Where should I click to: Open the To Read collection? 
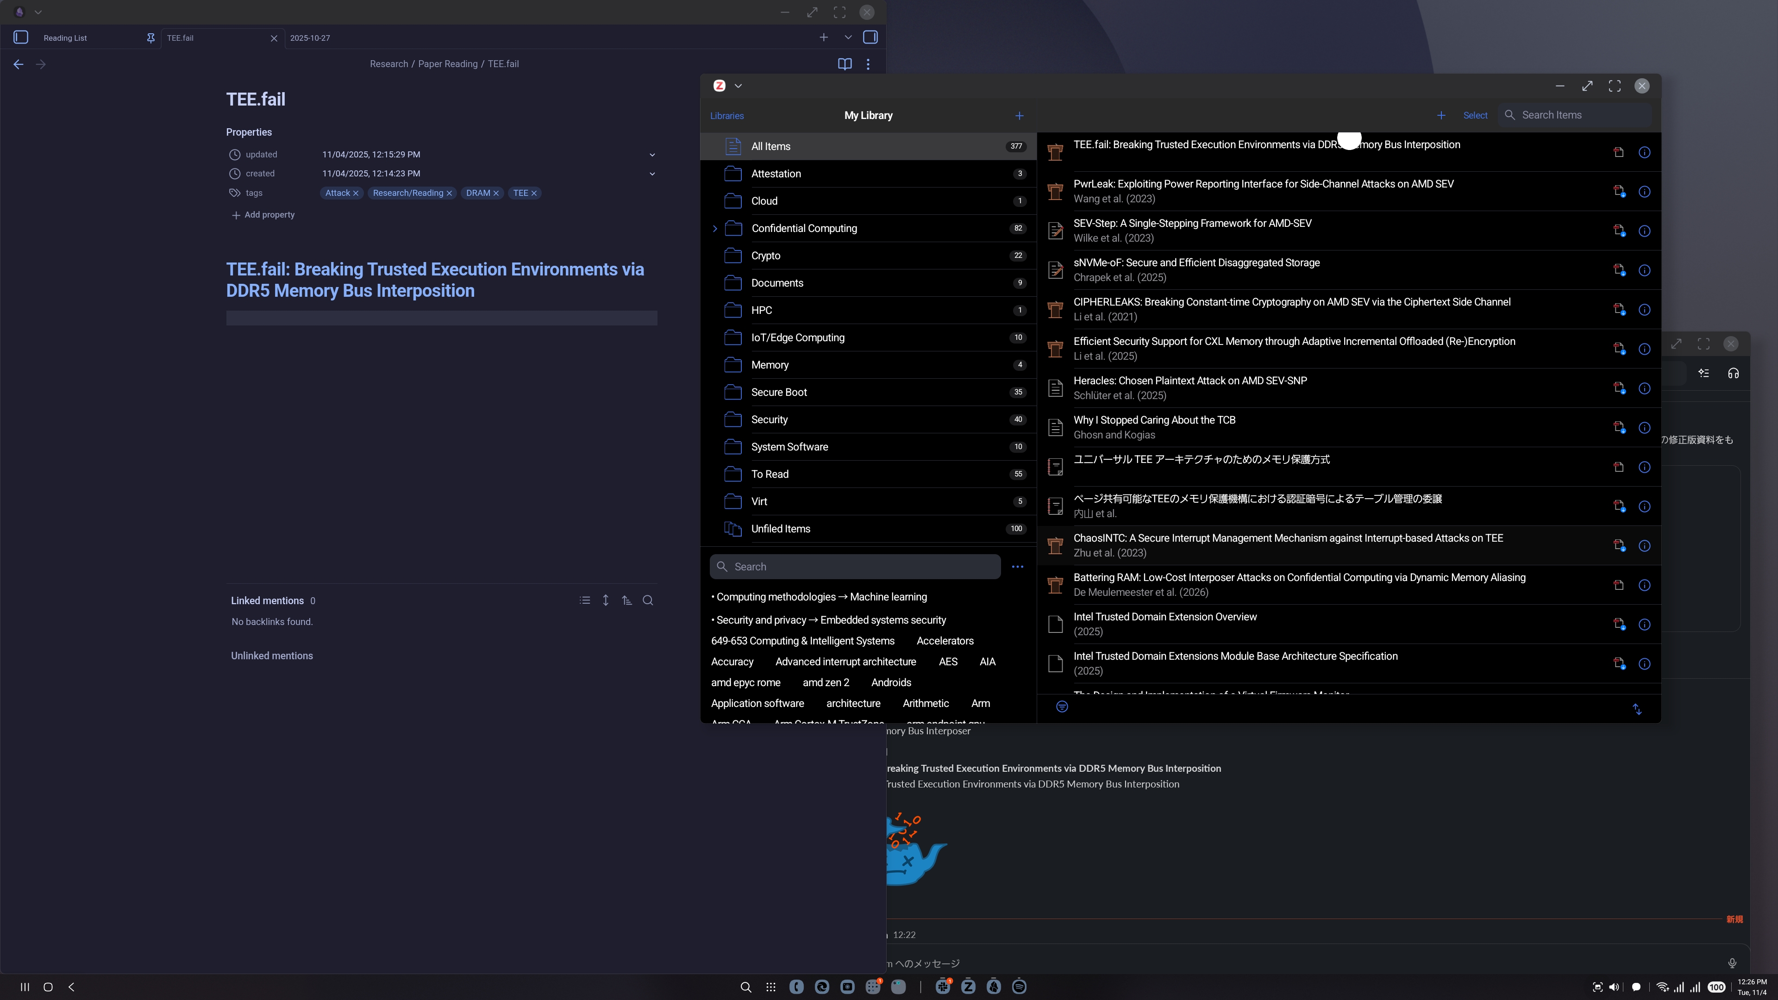(x=770, y=474)
